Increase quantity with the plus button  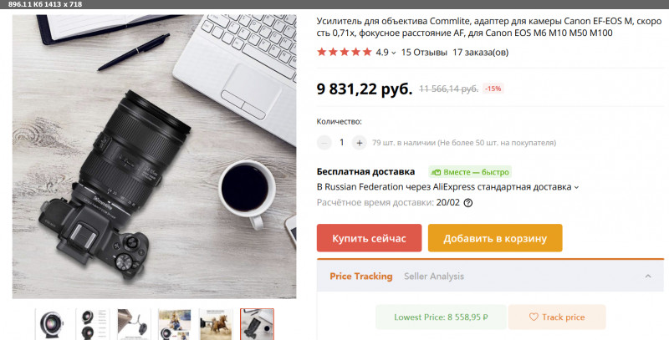[x=360, y=143]
